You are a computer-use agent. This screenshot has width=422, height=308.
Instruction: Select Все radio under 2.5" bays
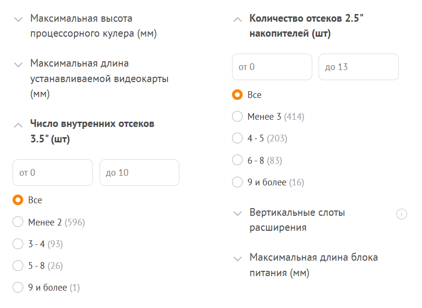(237, 95)
